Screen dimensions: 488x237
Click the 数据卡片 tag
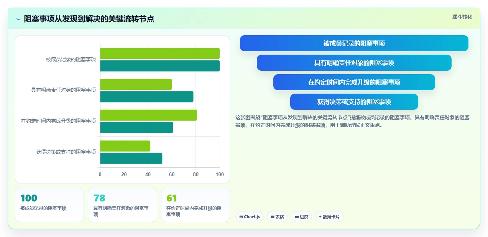point(329,217)
